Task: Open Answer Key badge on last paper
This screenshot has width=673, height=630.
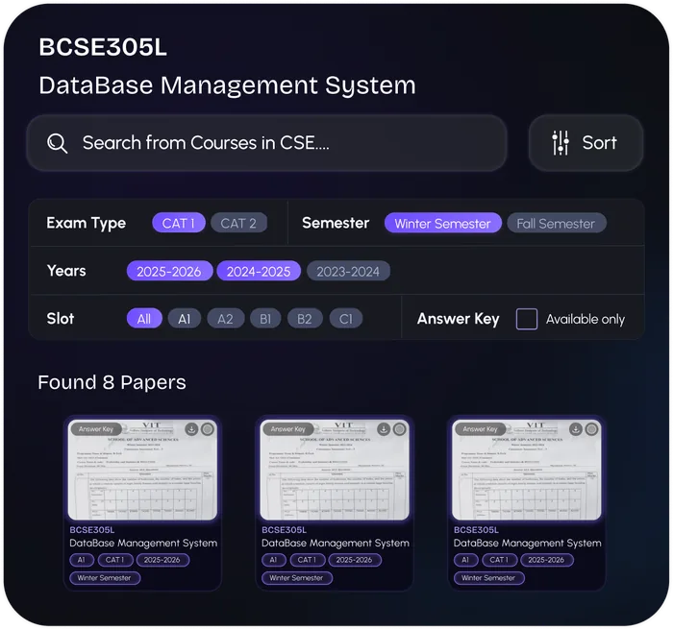Action: pos(481,429)
